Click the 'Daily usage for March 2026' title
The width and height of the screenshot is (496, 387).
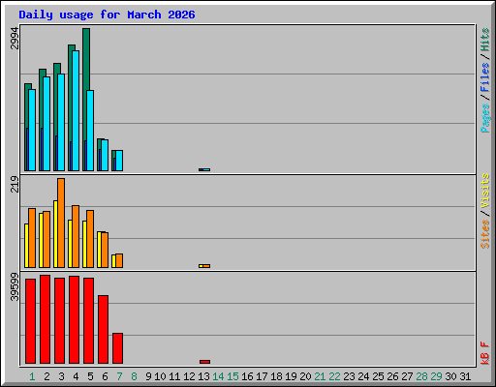(107, 15)
